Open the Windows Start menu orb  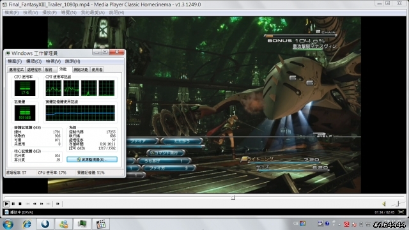tap(8, 224)
